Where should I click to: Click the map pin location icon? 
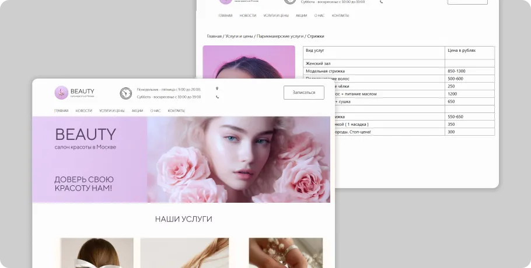coord(217,89)
